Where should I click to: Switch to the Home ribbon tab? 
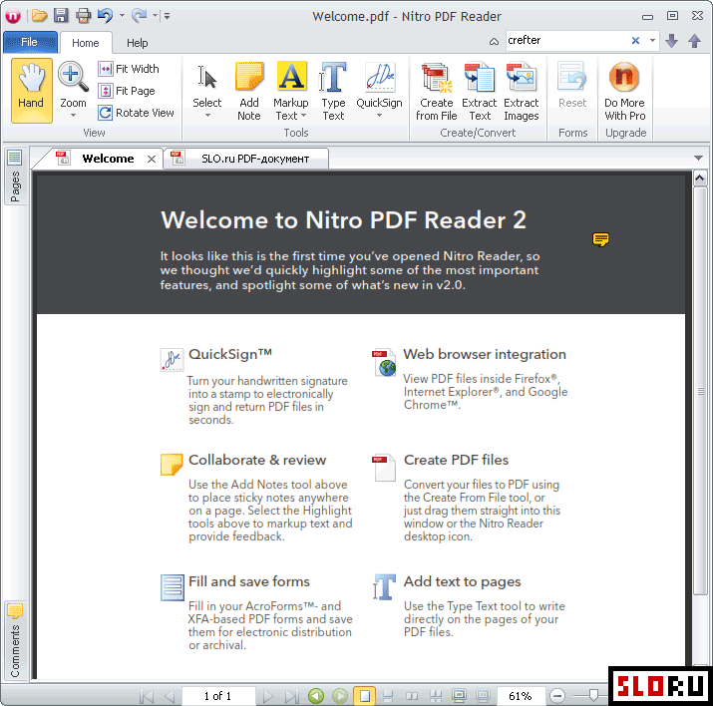[x=86, y=43]
